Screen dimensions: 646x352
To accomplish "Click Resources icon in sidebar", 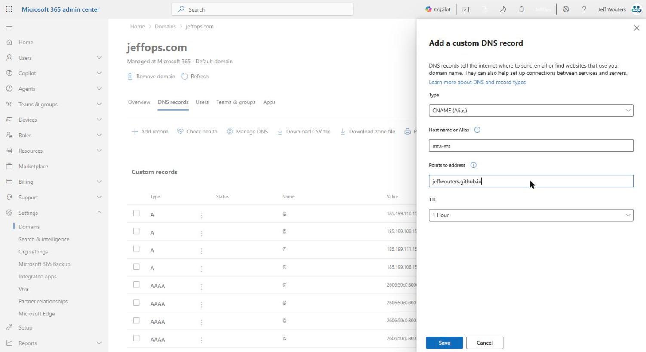I will [9, 151].
